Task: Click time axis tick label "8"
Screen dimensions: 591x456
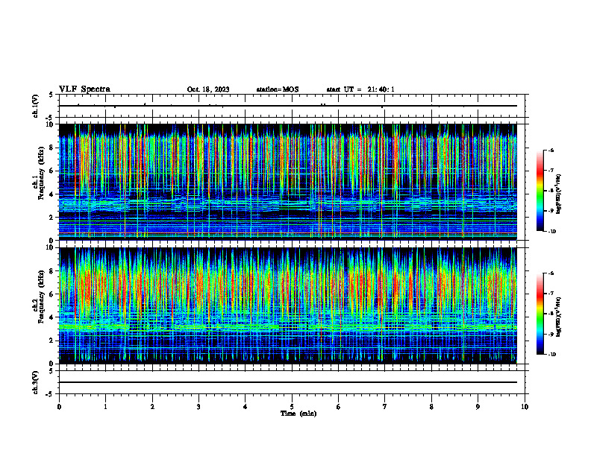Action: coord(431,407)
